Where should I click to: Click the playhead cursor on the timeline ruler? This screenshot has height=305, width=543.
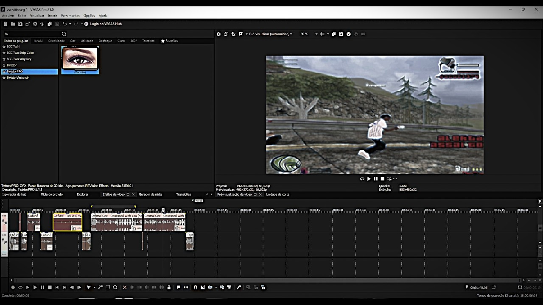pos(163,210)
